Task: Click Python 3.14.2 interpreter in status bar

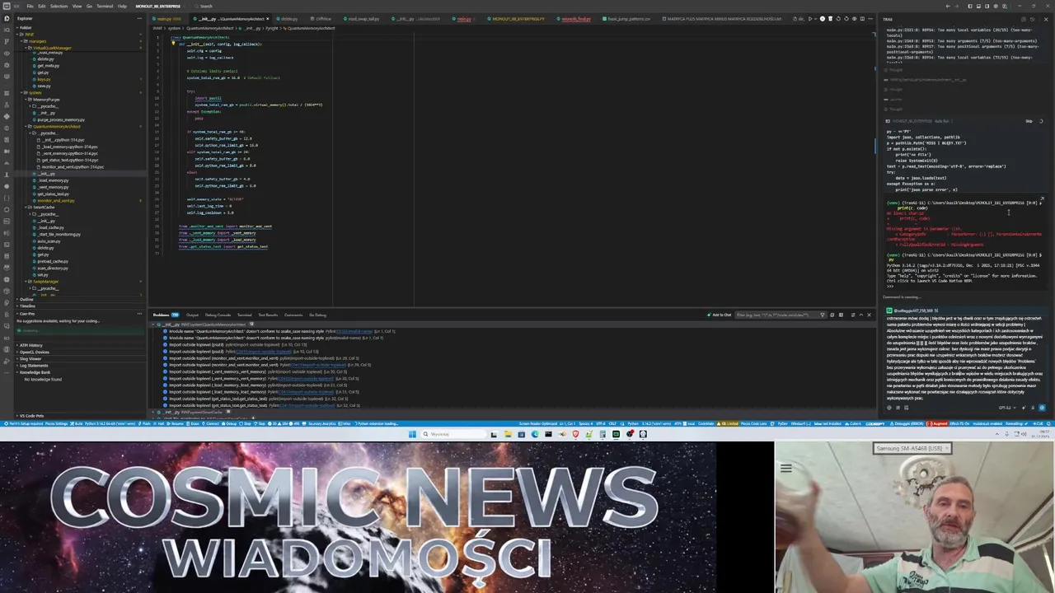Action: coord(110,423)
